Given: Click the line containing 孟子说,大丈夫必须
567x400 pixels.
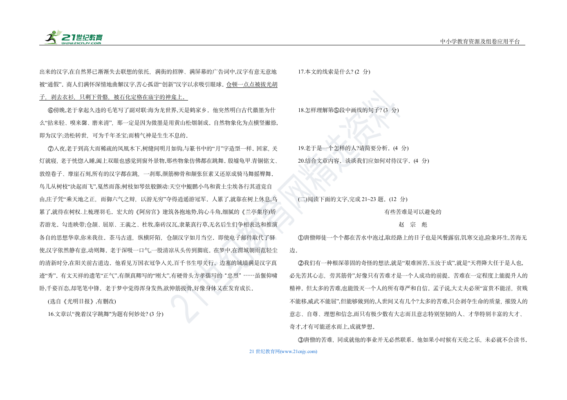Looking at the screenshot, I should 408,288.
